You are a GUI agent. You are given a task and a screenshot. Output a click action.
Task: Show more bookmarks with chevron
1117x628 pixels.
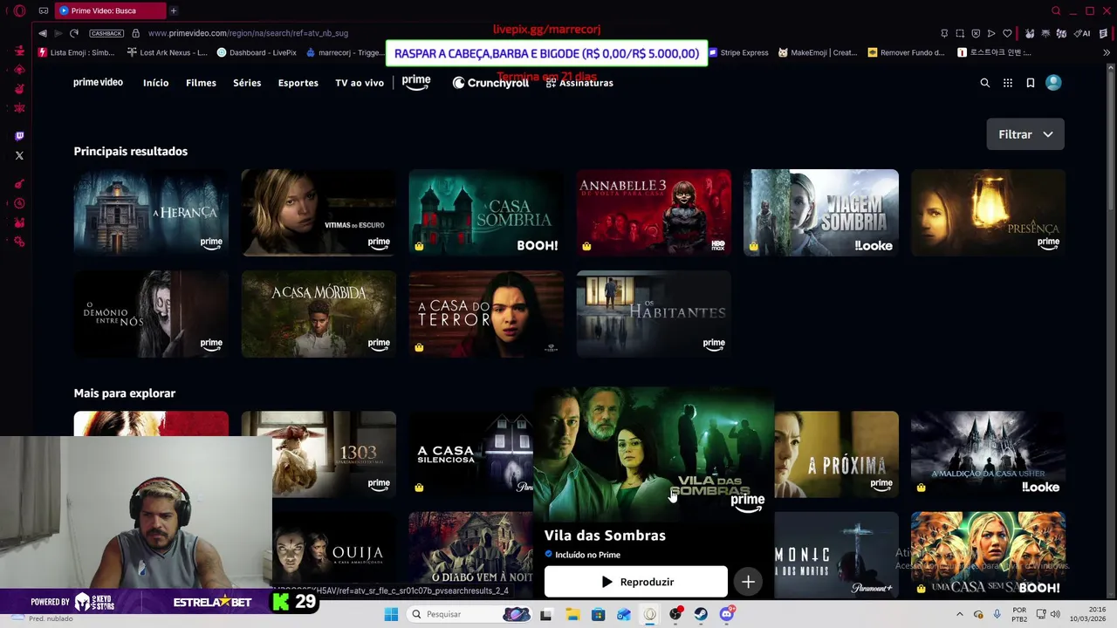click(x=1107, y=52)
